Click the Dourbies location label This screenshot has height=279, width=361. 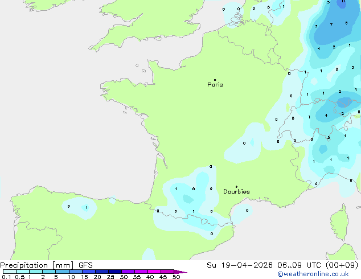click(236, 191)
